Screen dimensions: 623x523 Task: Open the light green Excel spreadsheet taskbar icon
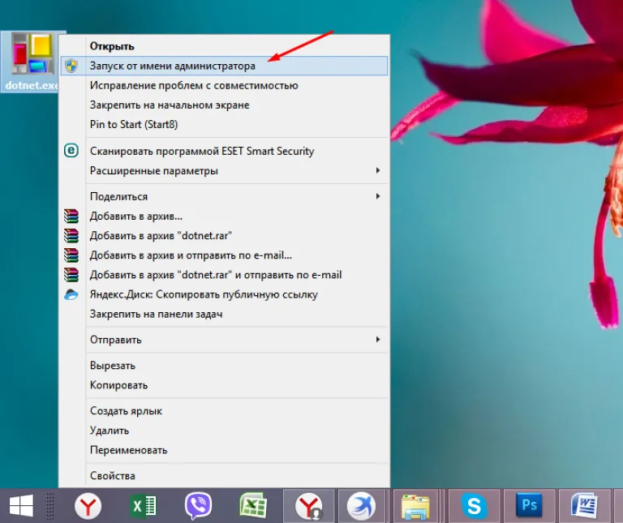click(253, 506)
